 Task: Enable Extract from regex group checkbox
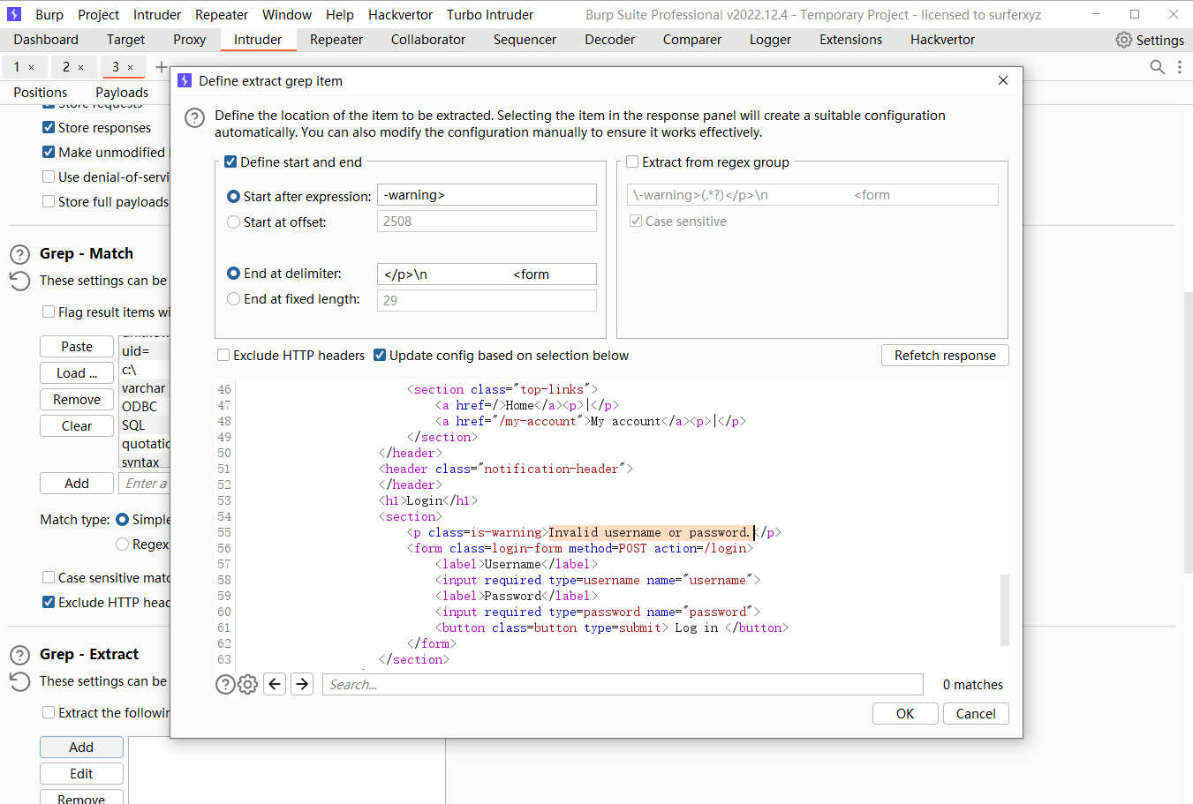pos(632,162)
